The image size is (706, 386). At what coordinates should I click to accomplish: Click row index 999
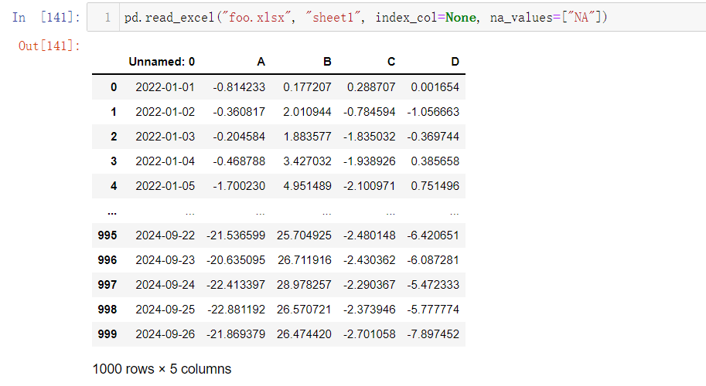pos(107,334)
